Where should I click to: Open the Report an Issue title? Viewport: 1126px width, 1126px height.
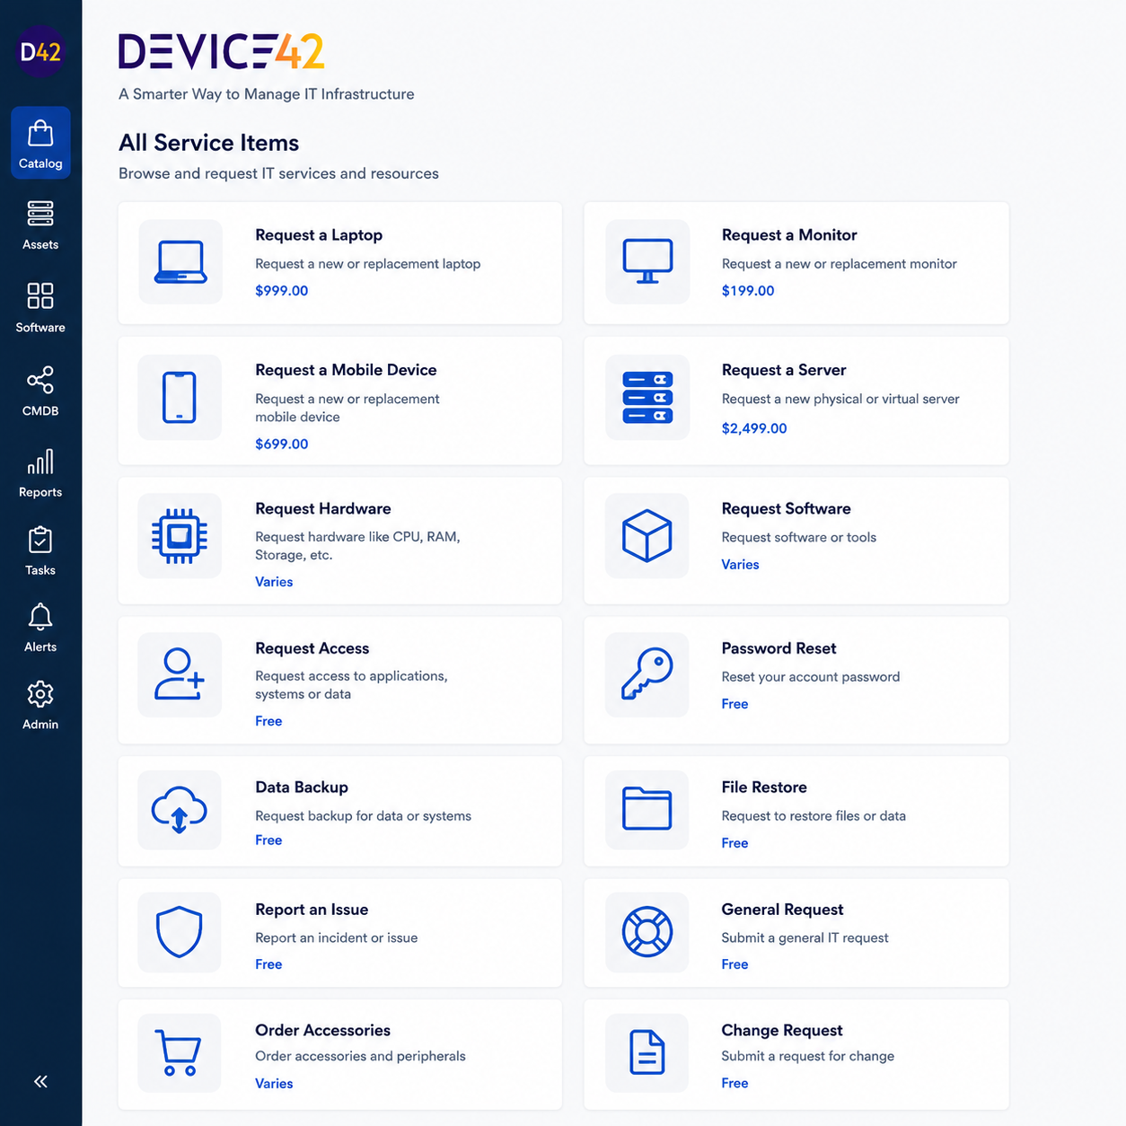tap(312, 910)
